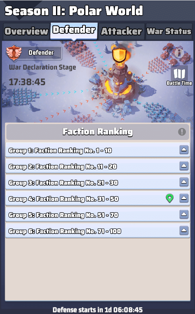
Task: Click the green location pin in Group 4
Action: [170, 198]
